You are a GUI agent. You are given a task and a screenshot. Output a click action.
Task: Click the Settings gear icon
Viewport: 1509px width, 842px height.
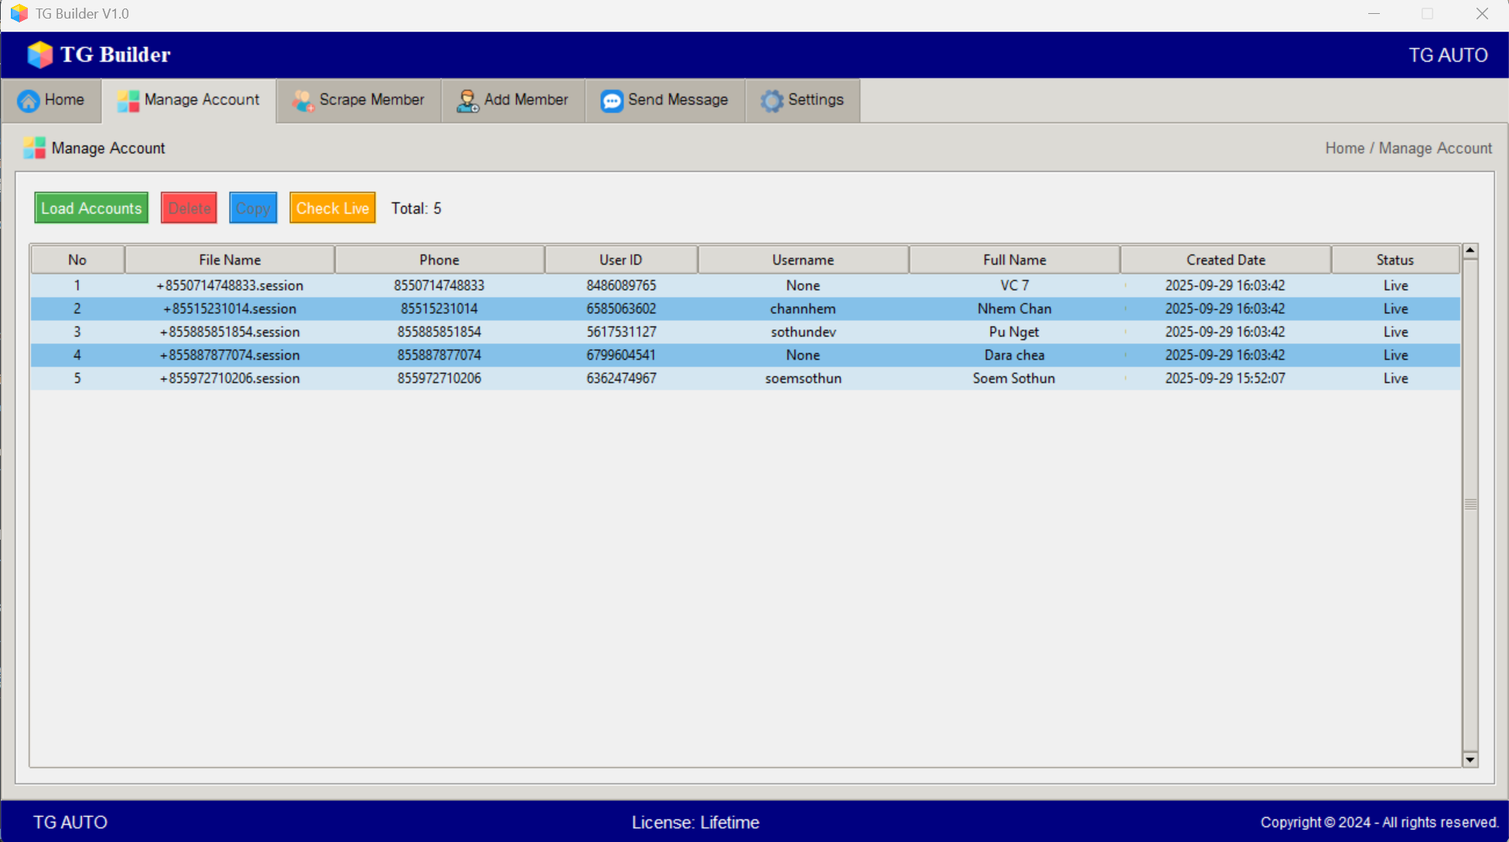pos(771,101)
